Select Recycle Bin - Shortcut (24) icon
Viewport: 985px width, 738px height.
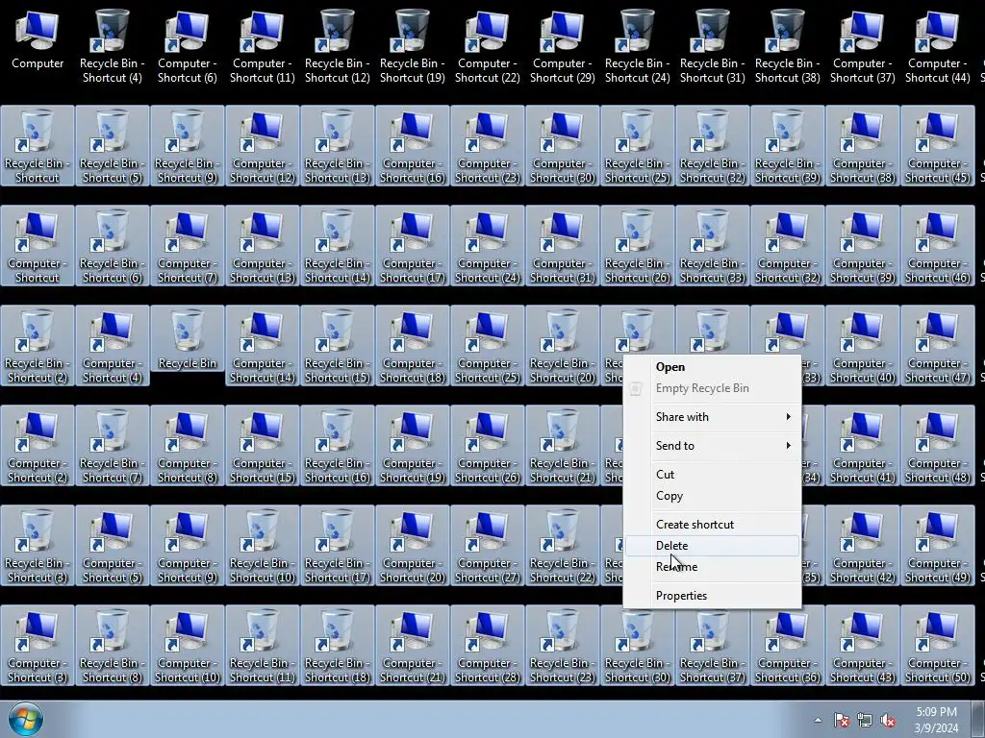click(x=638, y=46)
